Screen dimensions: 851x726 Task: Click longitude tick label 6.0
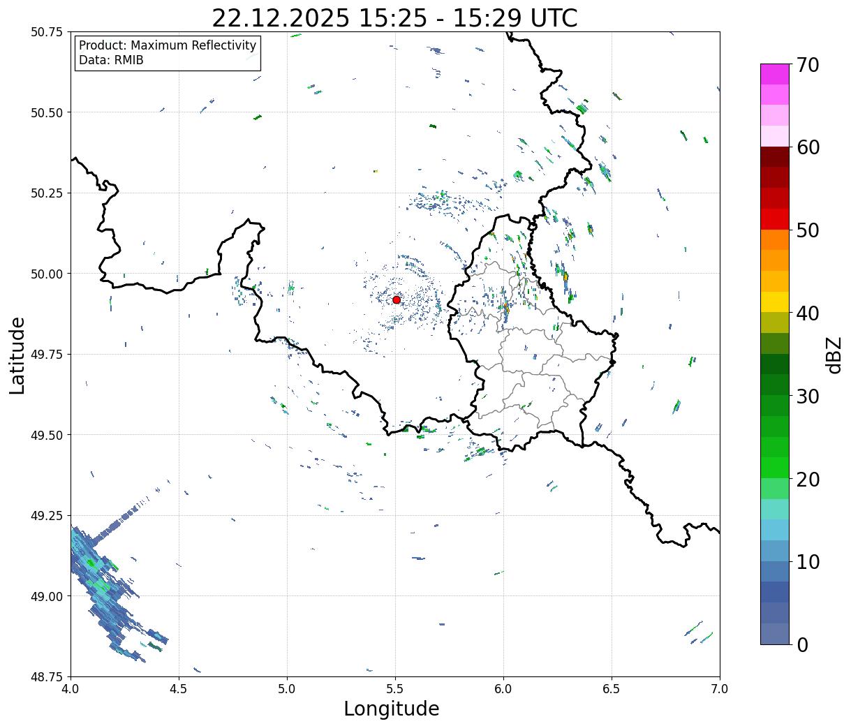click(503, 689)
